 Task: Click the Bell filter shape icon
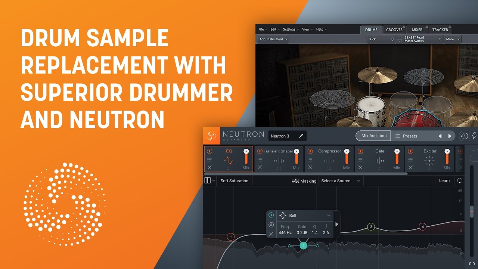pyautogui.click(x=283, y=216)
